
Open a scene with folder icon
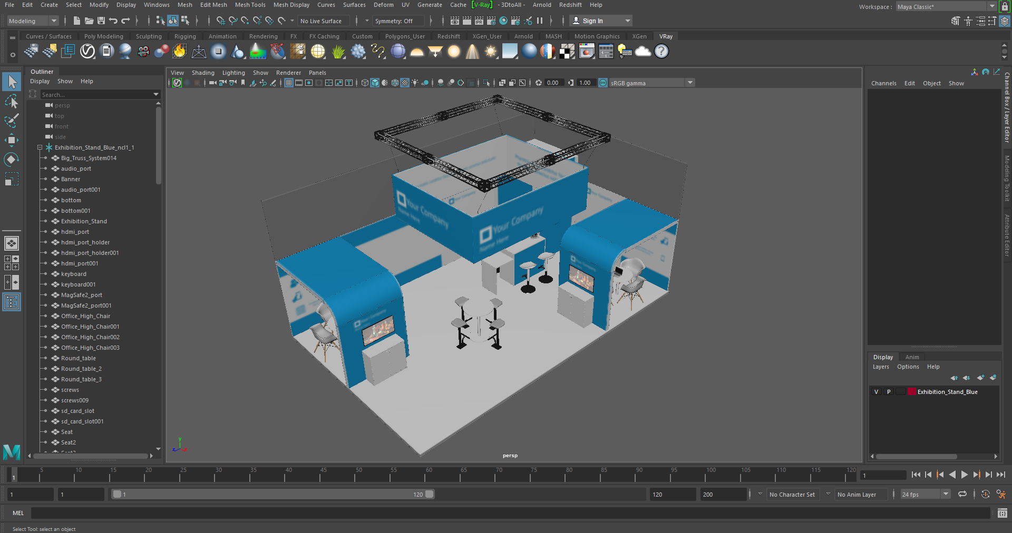[89, 21]
